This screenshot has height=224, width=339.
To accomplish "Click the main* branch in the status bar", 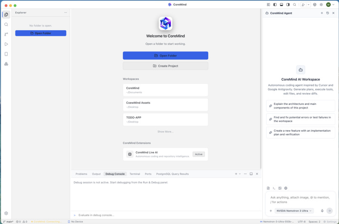I will [x=8, y=221].
